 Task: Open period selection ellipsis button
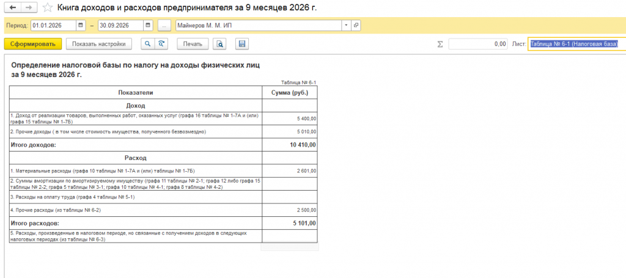(x=164, y=25)
